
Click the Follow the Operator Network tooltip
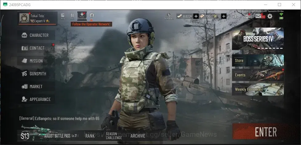click(x=91, y=24)
